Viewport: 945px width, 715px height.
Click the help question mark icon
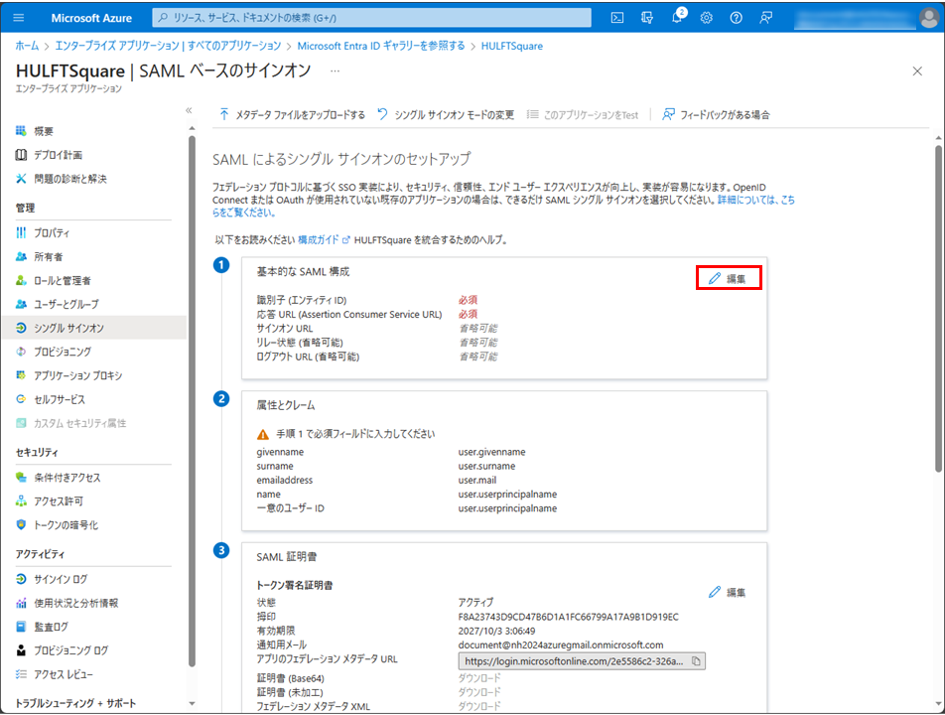coord(736,18)
